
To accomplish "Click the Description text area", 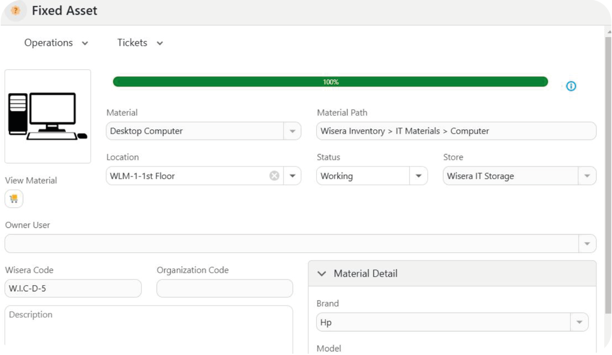I will pyautogui.click(x=149, y=330).
